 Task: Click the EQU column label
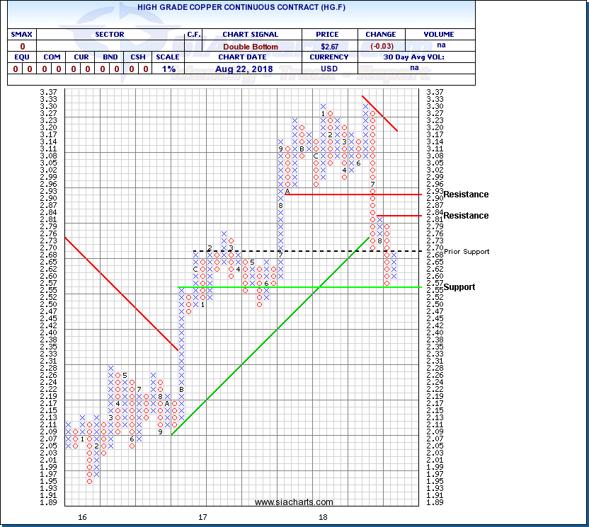pos(18,57)
